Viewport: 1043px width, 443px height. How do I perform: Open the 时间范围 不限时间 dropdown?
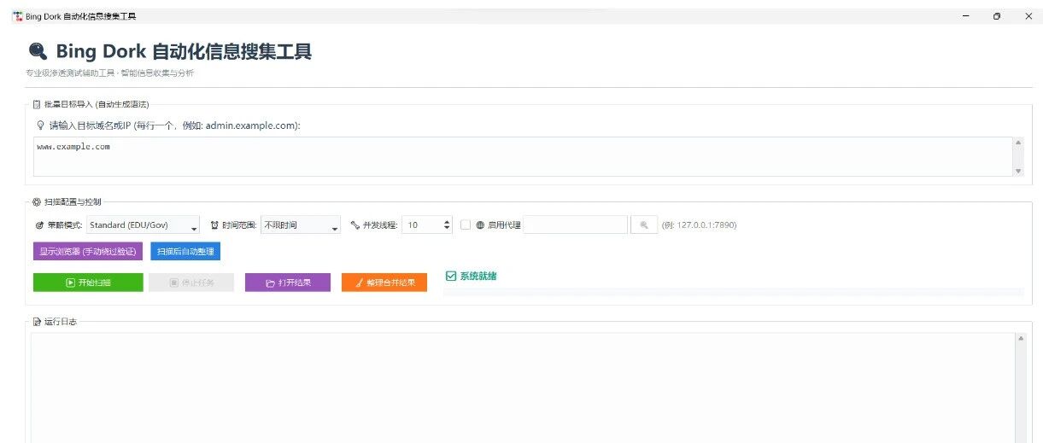click(x=300, y=225)
